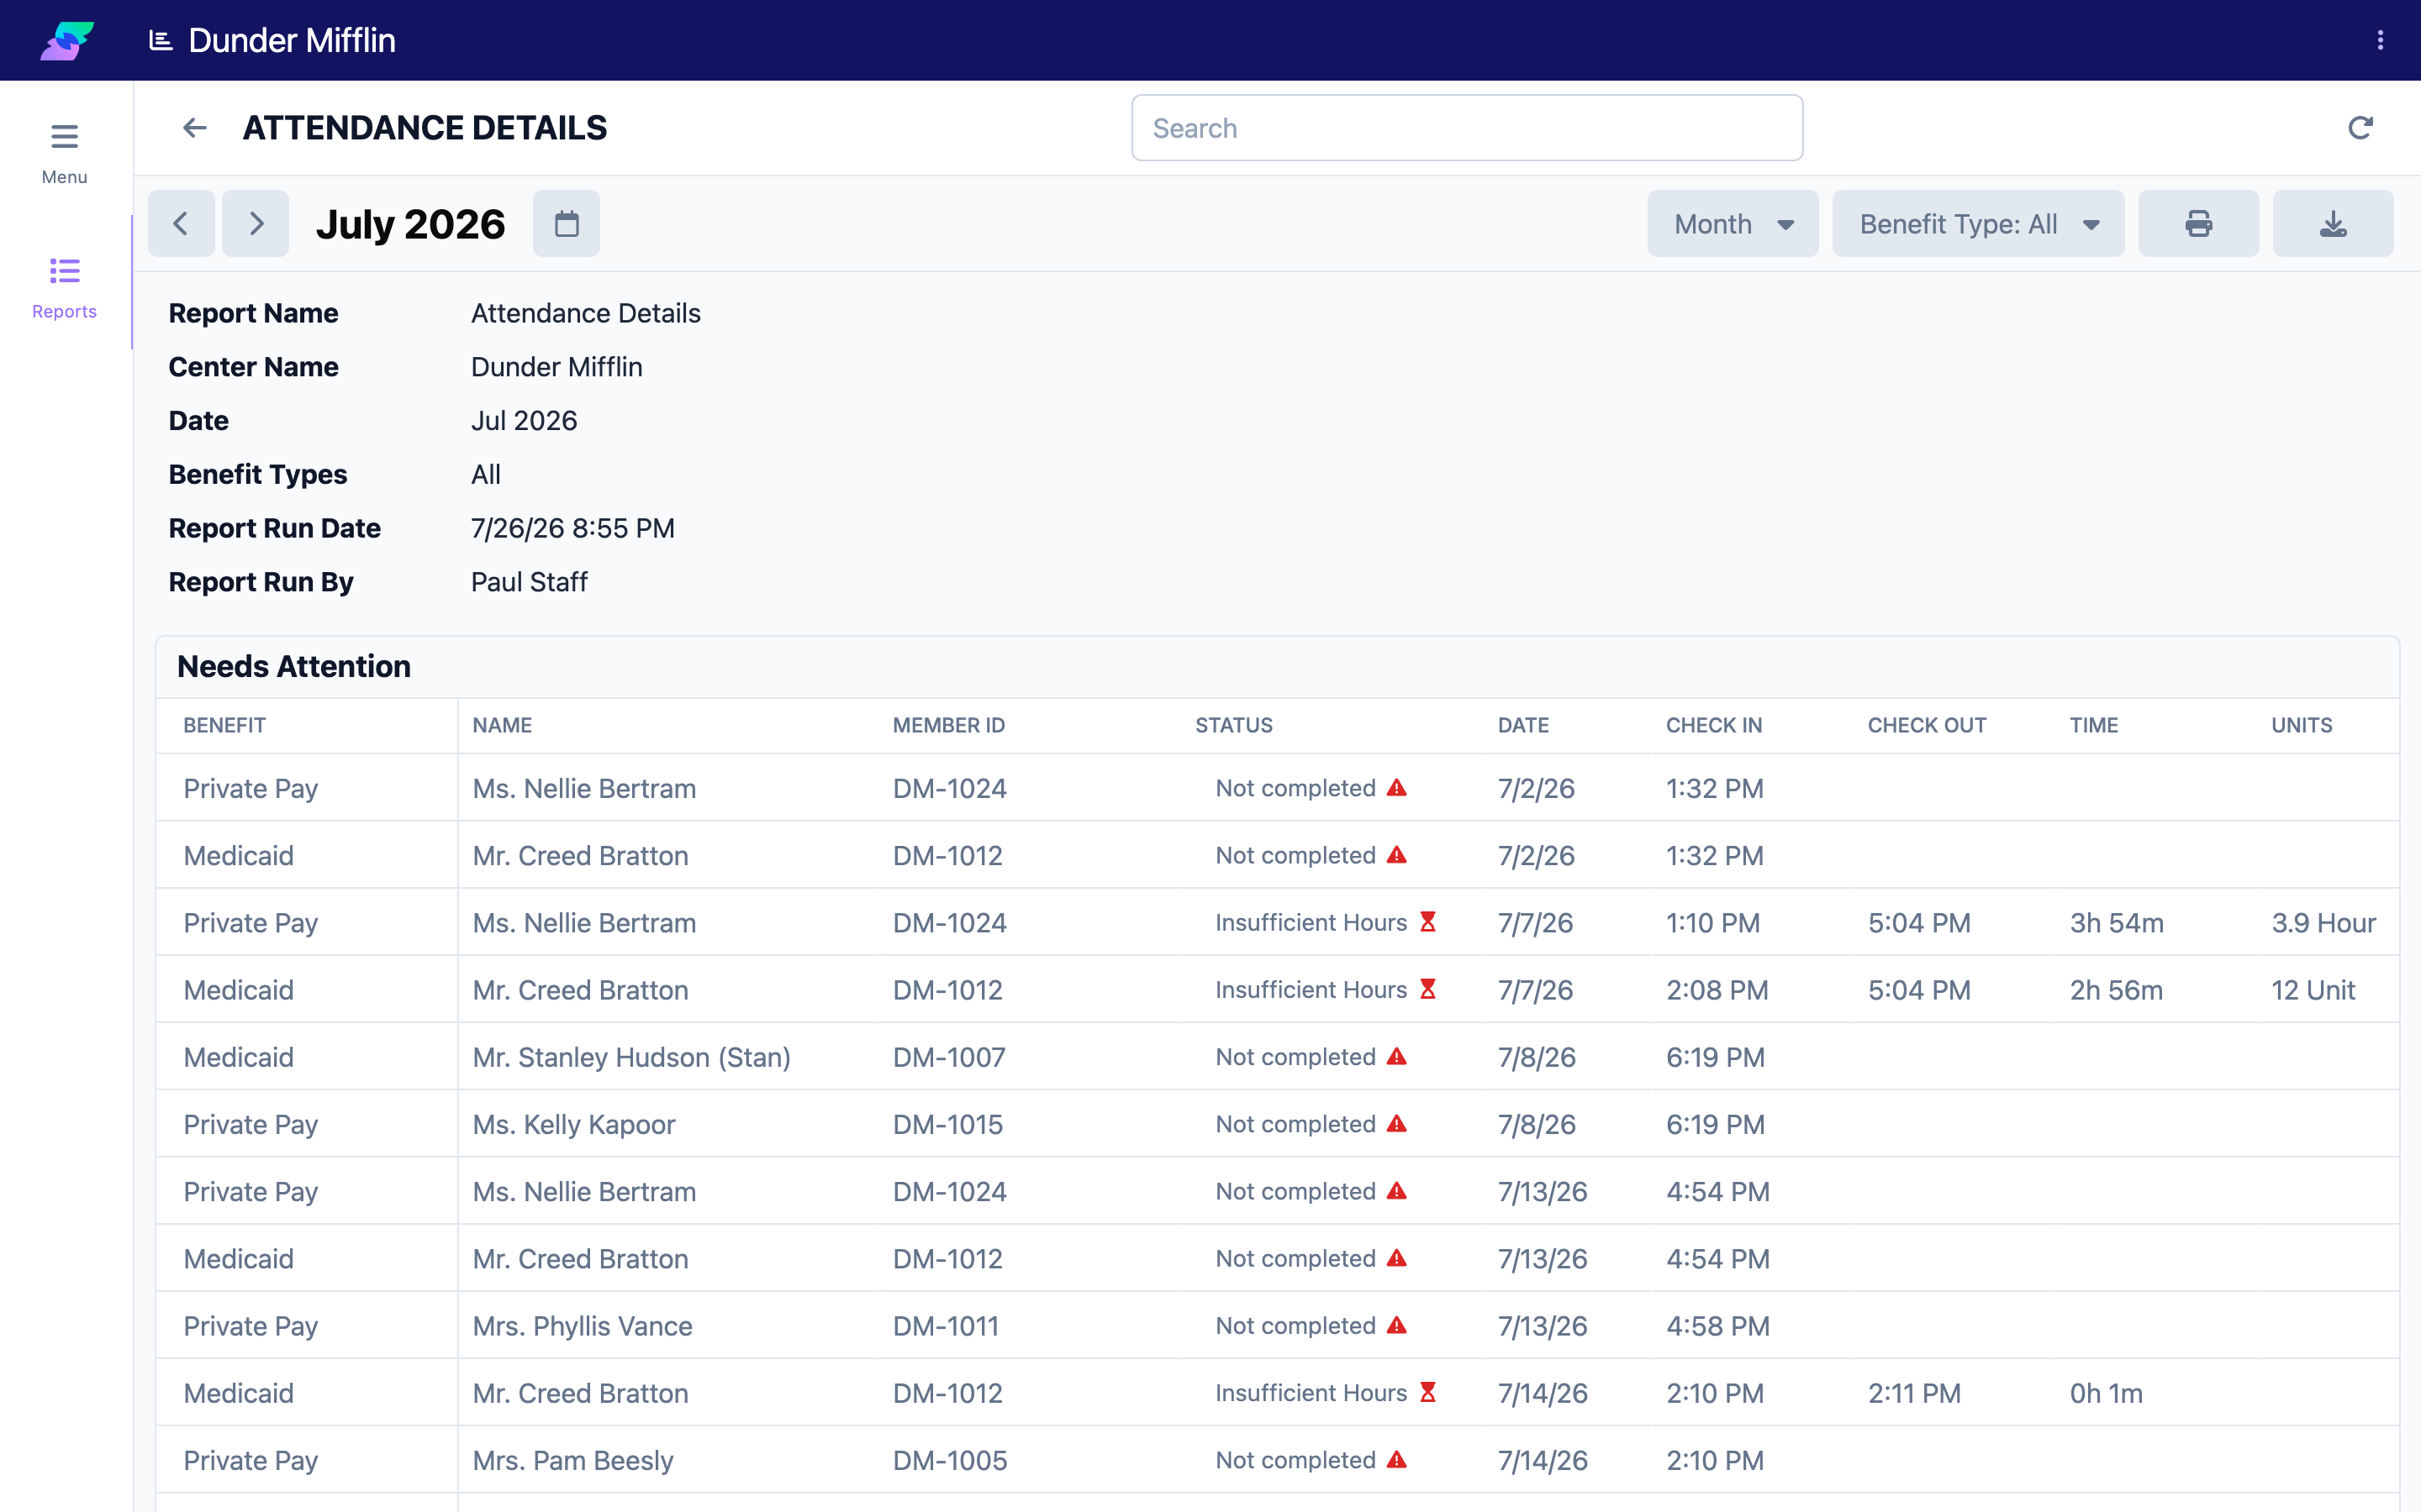Image resolution: width=2421 pixels, height=1512 pixels.
Task: Open Mr. Stanley Hudson (Stan) row
Action: [x=1278, y=1057]
